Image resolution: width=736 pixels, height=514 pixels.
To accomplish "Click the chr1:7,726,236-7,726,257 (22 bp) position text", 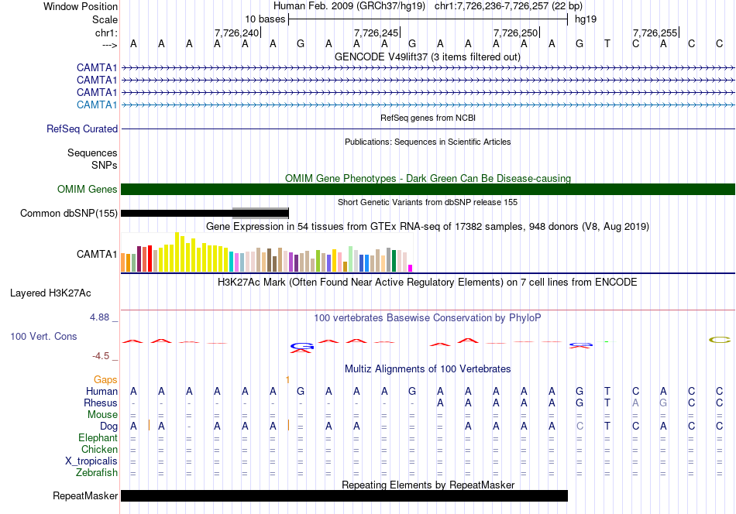I will pos(508,6).
